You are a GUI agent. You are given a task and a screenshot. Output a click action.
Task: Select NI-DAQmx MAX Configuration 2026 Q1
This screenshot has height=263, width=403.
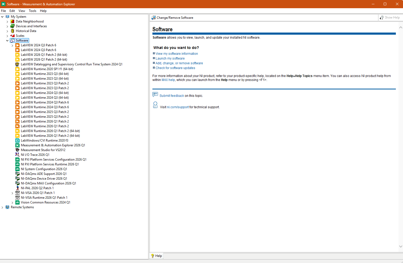click(x=48, y=183)
